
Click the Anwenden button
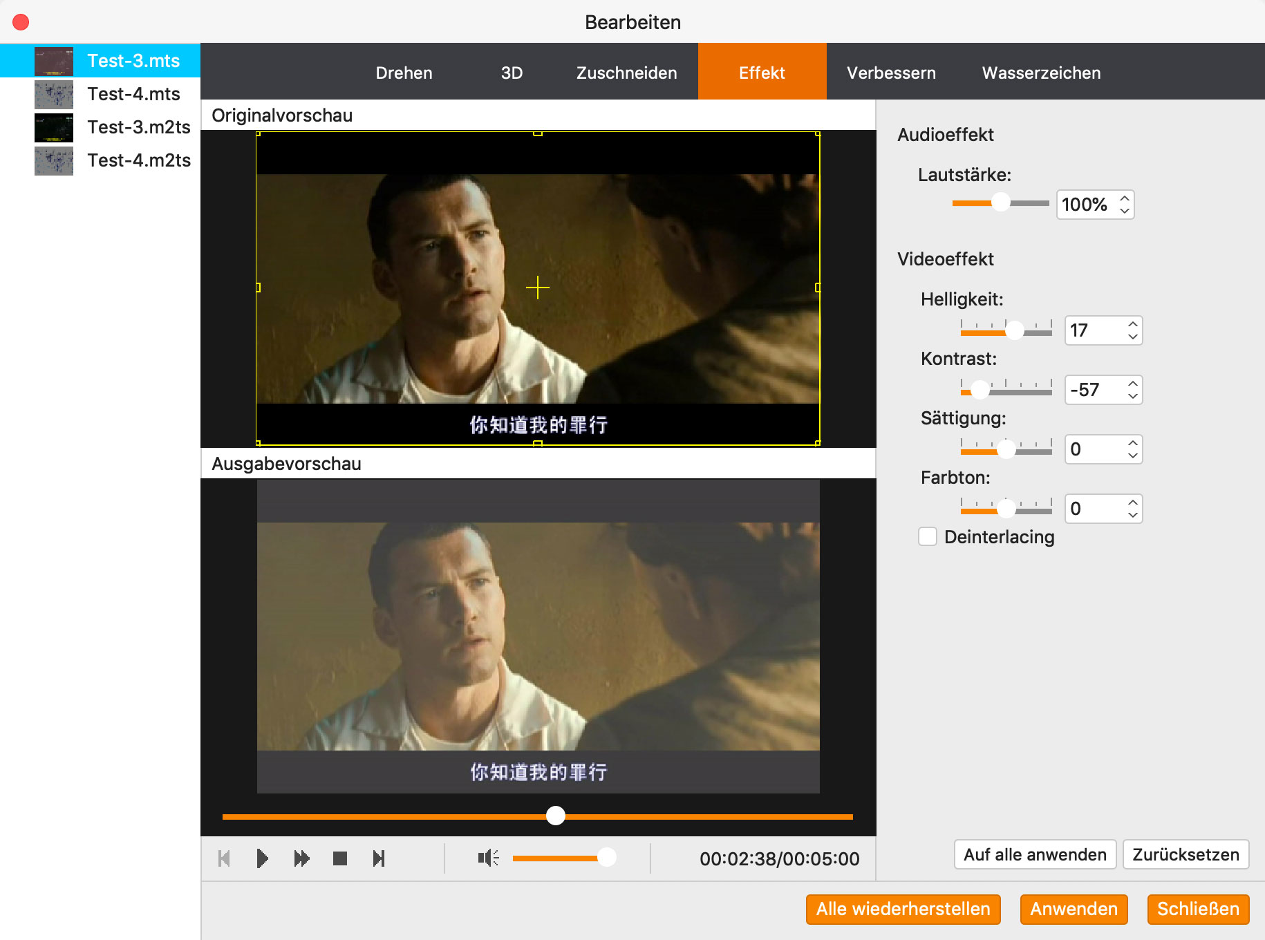(x=1074, y=909)
